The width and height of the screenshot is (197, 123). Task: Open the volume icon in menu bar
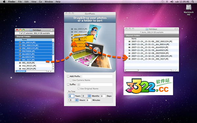172,2
